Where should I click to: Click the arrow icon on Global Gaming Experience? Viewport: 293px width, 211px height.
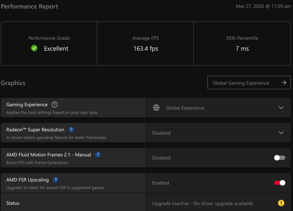284,83
